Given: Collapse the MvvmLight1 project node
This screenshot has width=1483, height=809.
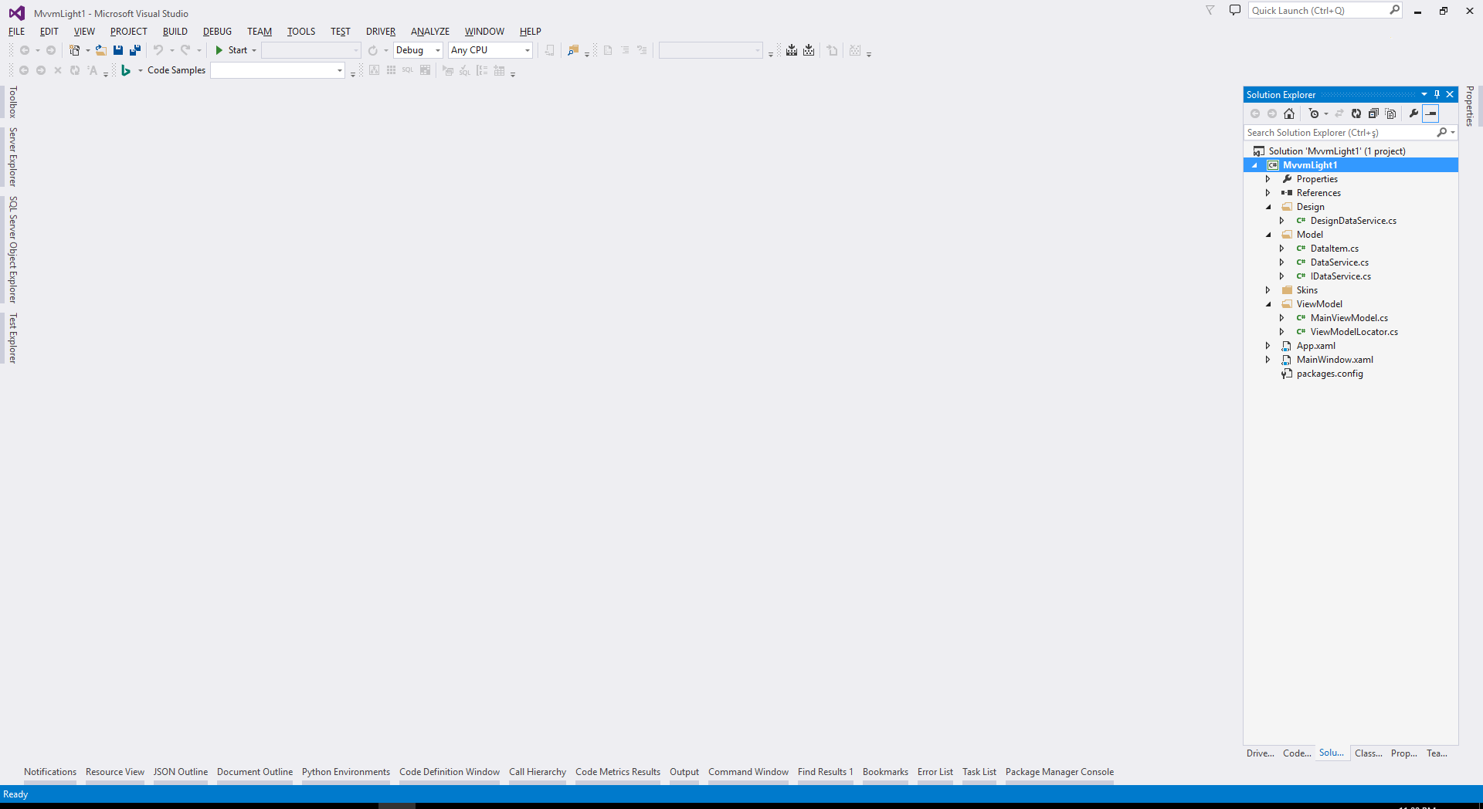Looking at the screenshot, I should 1254,165.
